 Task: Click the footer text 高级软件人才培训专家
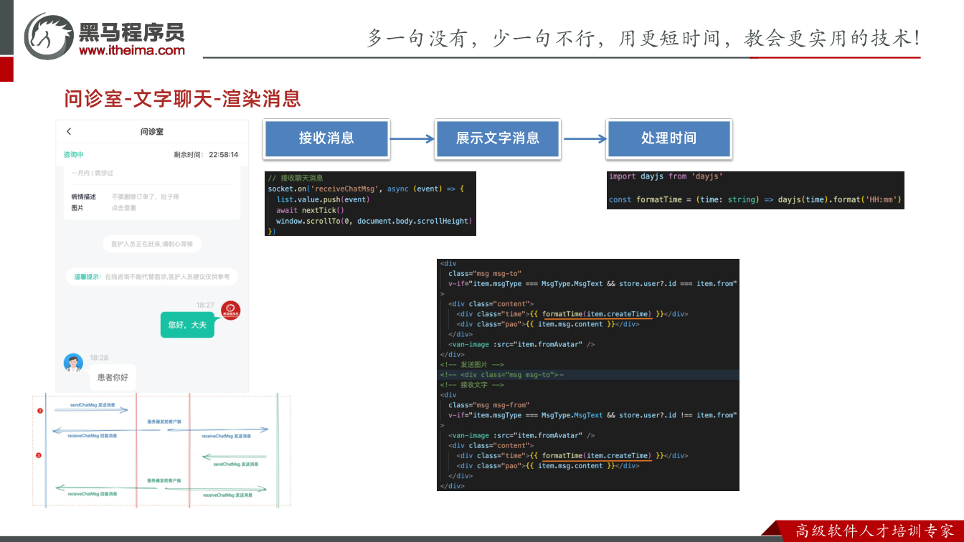pyautogui.click(x=875, y=531)
